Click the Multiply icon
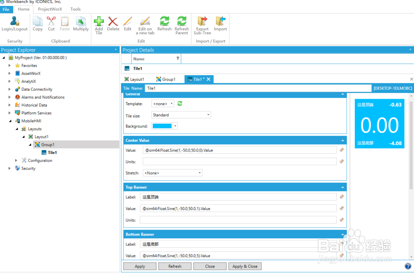Screen dimensions: 414x273 tap(81, 21)
